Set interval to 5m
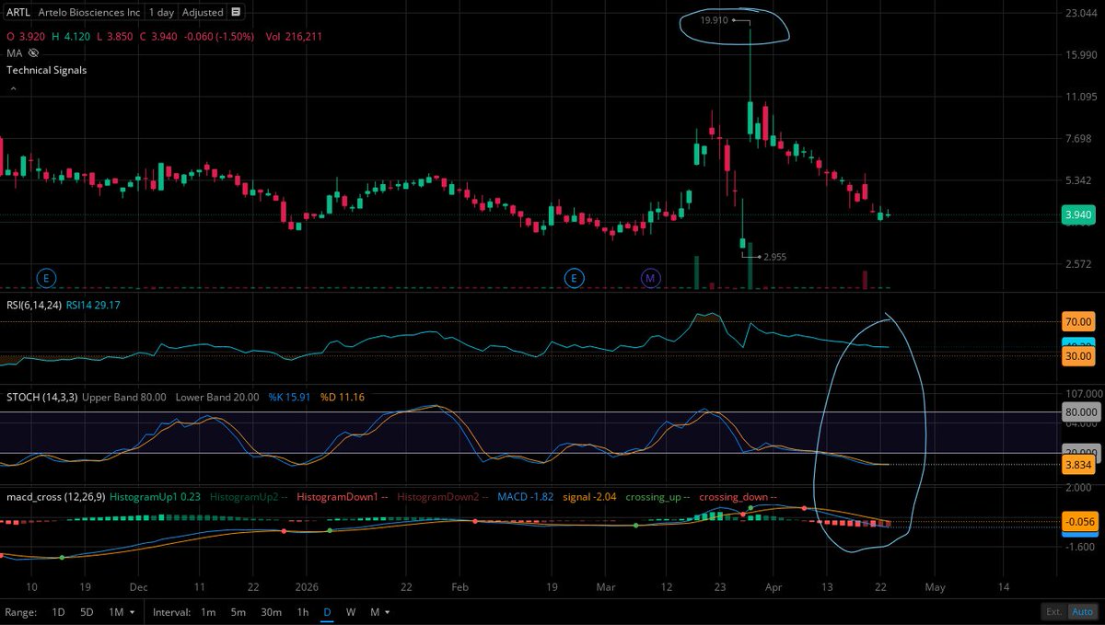Screen dimensions: 1105x625 pos(238,611)
